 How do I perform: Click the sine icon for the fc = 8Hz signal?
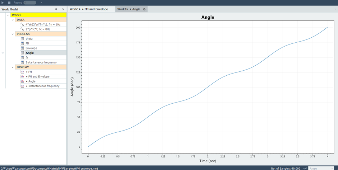pyautogui.click(x=22, y=29)
